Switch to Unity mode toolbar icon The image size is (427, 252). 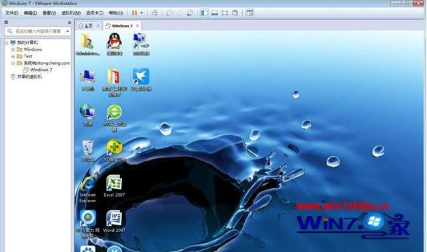tap(235, 13)
